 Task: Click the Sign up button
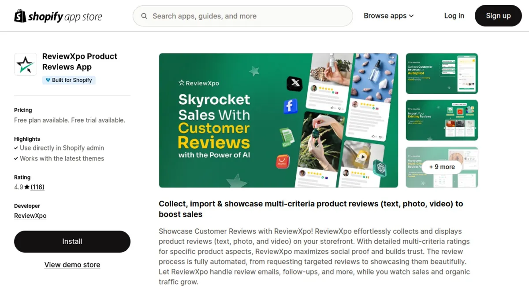[498, 16]
